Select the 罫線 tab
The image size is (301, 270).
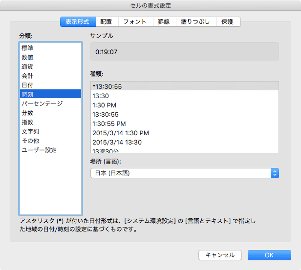(x=164, y=22)
